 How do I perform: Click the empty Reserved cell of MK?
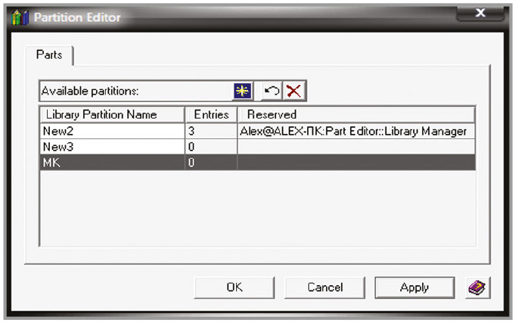click(356, 163)
